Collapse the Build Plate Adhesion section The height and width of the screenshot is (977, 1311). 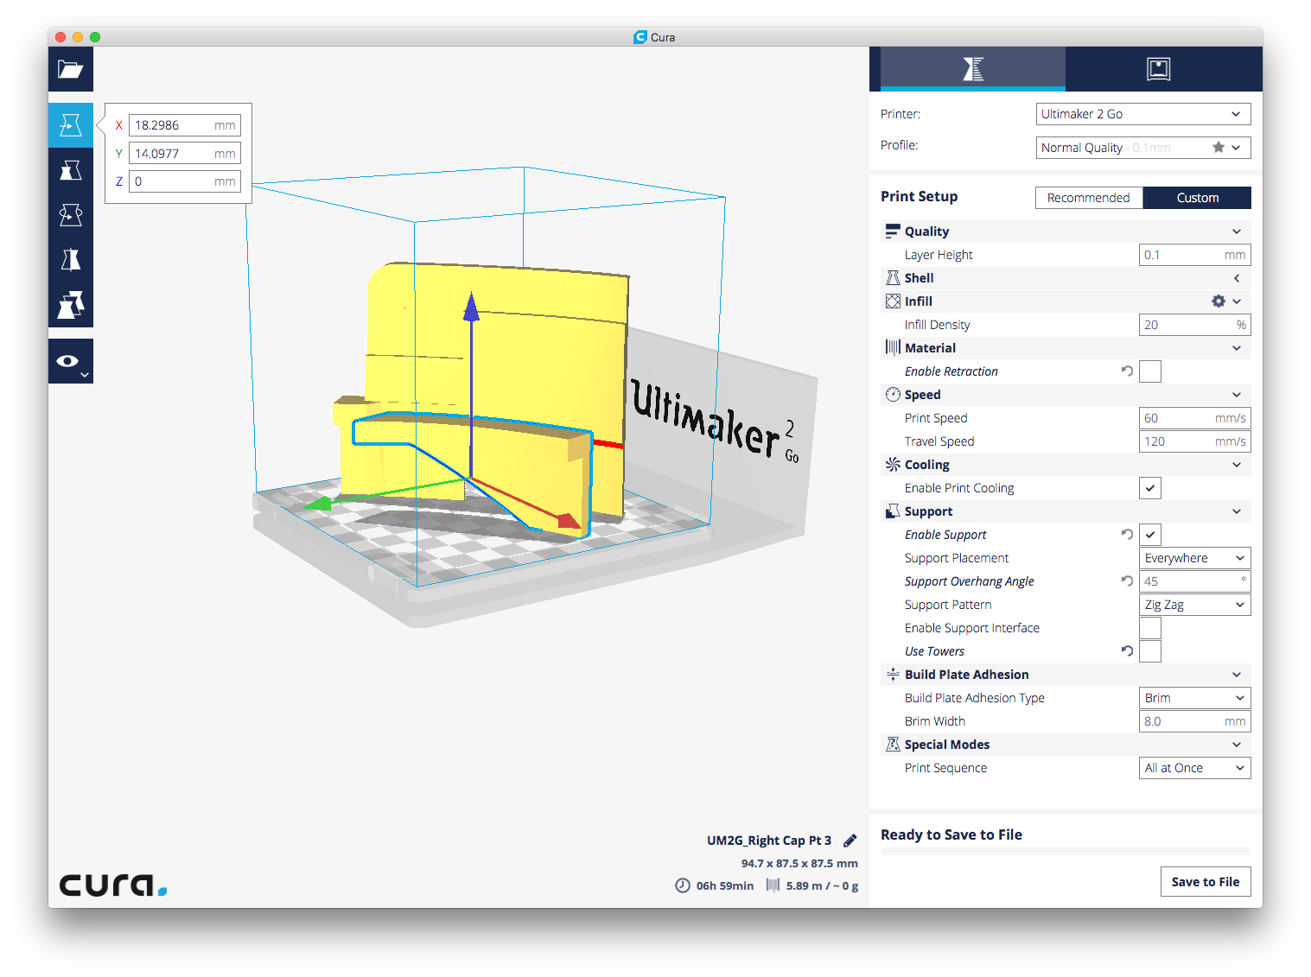pos(1237,675)
